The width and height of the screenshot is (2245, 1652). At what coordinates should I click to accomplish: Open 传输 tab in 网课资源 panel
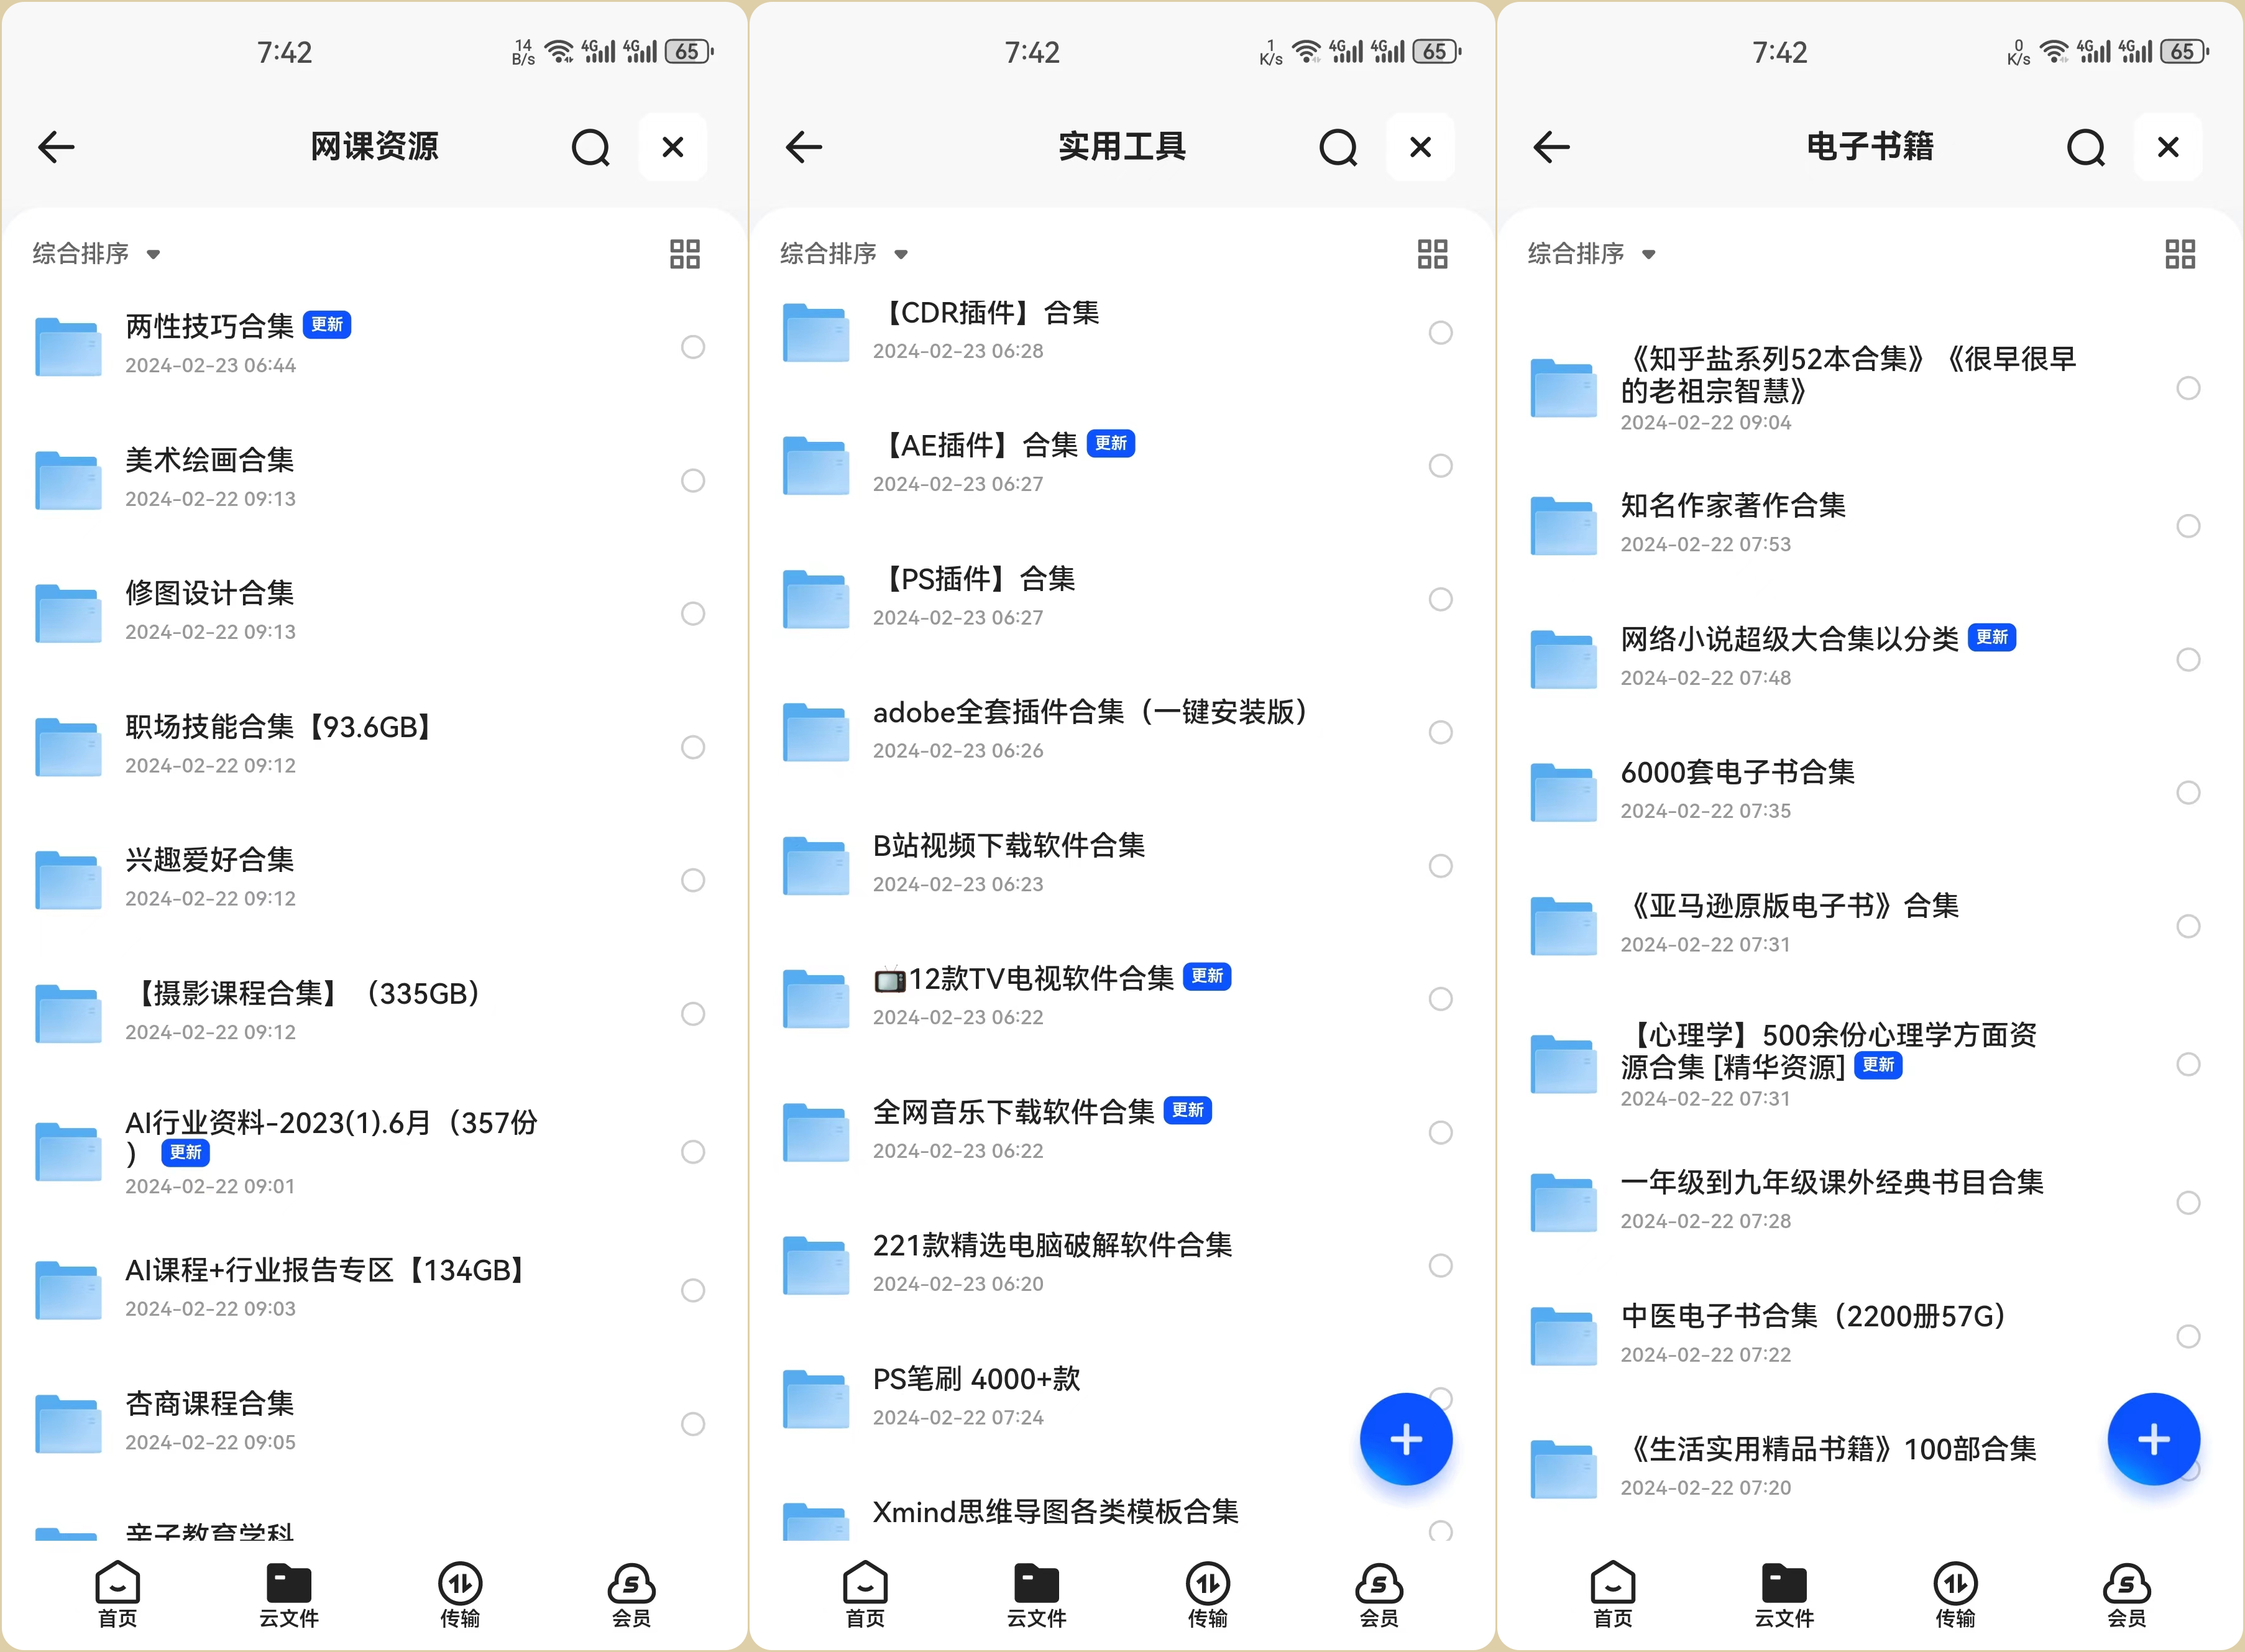460,1594
